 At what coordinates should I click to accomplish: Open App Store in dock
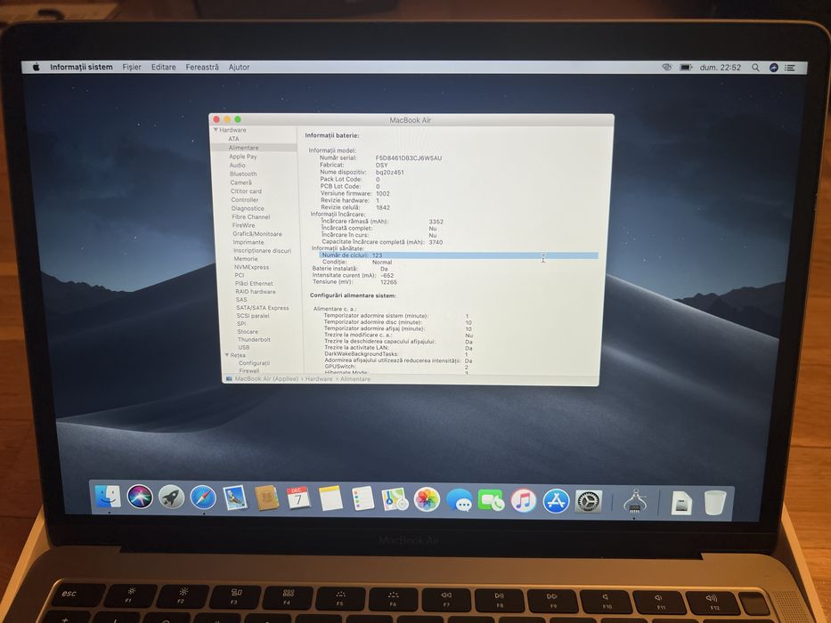[556, 500]
